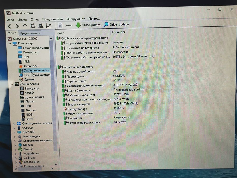Image resolution: width=237 pixels, height=178 pixels.
Task: Expand the Съхранение на данни node
Action: [15, 141]
